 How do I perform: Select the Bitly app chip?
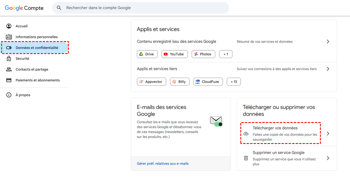click(x=180, y=81)
